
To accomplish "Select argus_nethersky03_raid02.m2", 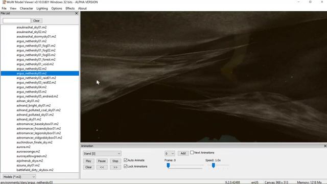I will point(36,82).
